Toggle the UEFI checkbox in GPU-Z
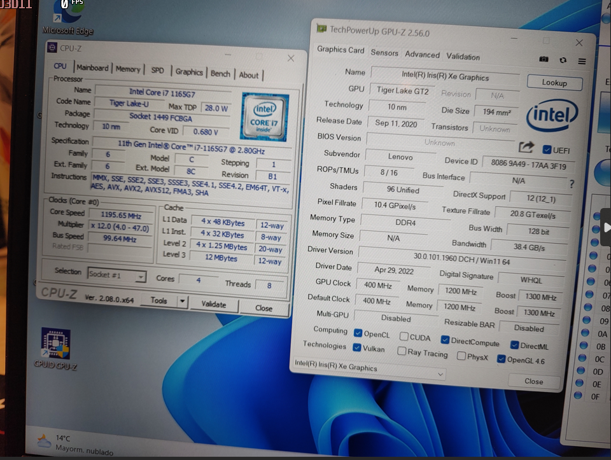Viewport: 611px width, 460px height. point(547,150)
